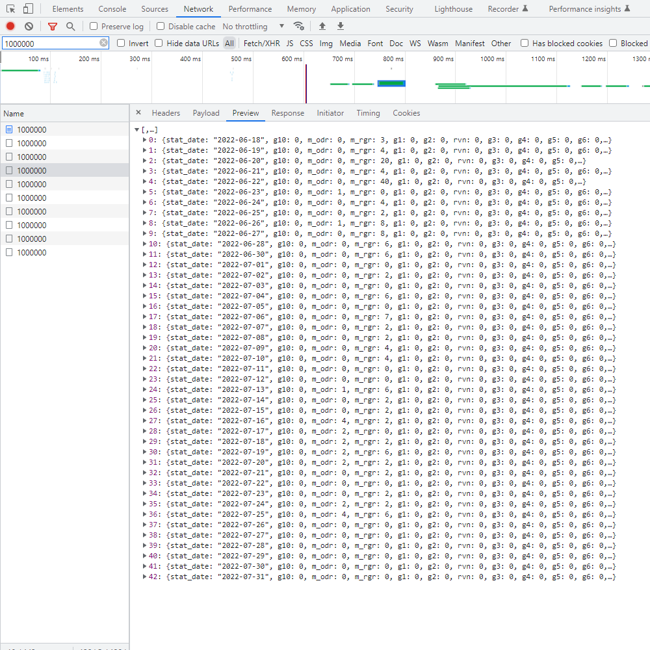Close the request details pane X

[x=138, y=112]
